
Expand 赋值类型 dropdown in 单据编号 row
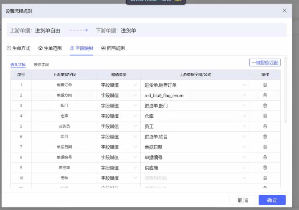(118, 157)
